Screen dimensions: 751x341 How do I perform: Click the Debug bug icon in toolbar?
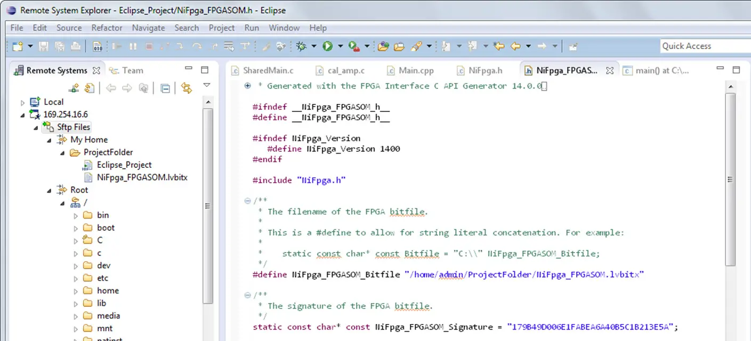pos(301,46)
